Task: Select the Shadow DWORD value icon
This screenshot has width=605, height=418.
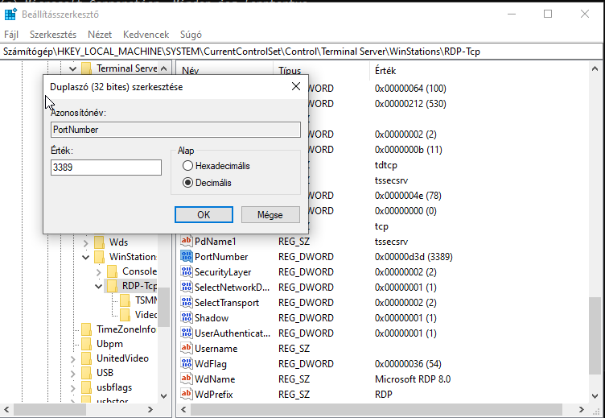Action: click(187, 318)
